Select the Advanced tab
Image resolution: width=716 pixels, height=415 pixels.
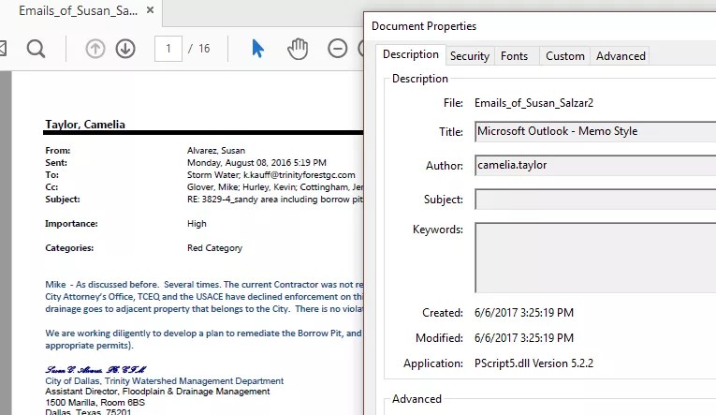621,56
